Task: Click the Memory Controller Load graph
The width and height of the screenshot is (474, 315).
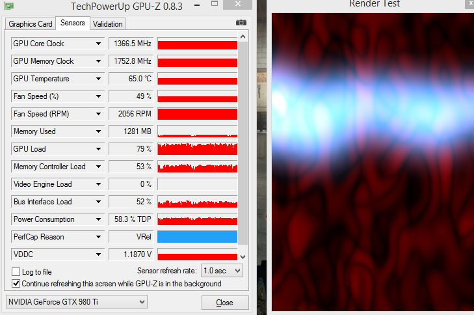Action: [x=198, y=167]
